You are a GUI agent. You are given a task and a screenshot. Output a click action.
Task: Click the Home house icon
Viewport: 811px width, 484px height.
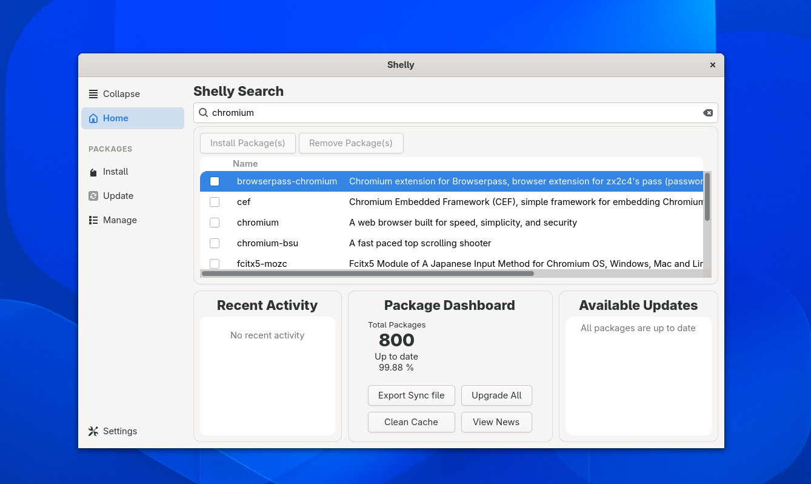pyautogui.click(x=93, y=118)
